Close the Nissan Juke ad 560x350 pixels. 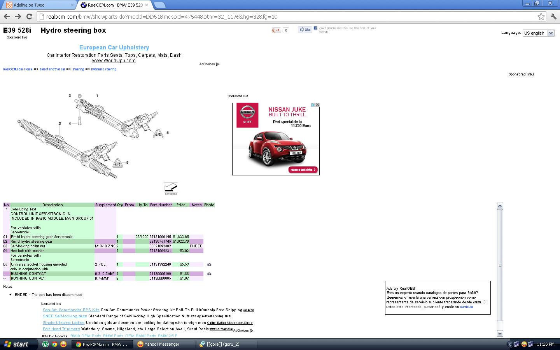point(317,105)
